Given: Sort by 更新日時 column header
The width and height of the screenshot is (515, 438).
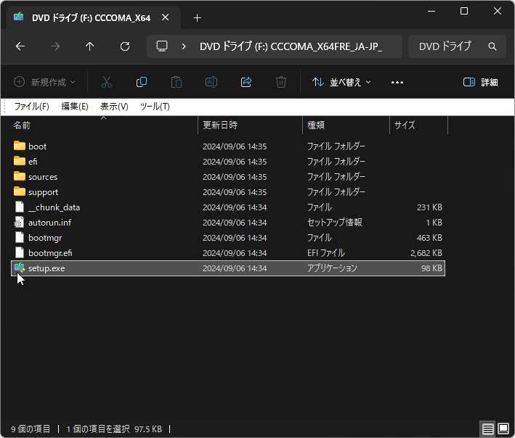Looking at the screenshot, I should 220,125.
